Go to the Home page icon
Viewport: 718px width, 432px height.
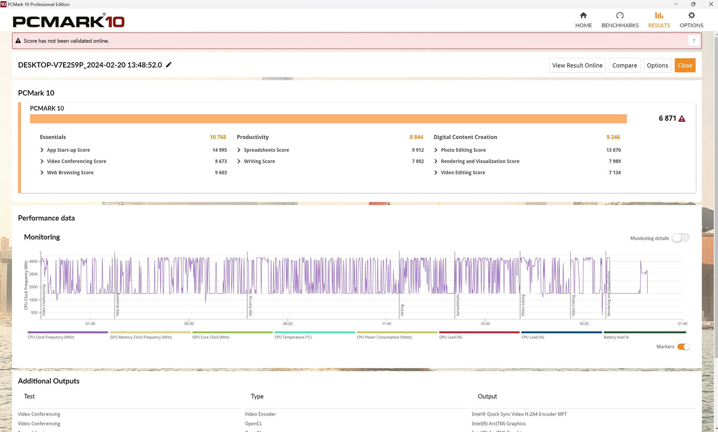click(x=583, y=16)
